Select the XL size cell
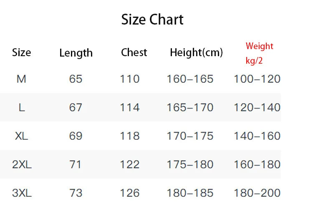The image size is (313, 208). 22,136
